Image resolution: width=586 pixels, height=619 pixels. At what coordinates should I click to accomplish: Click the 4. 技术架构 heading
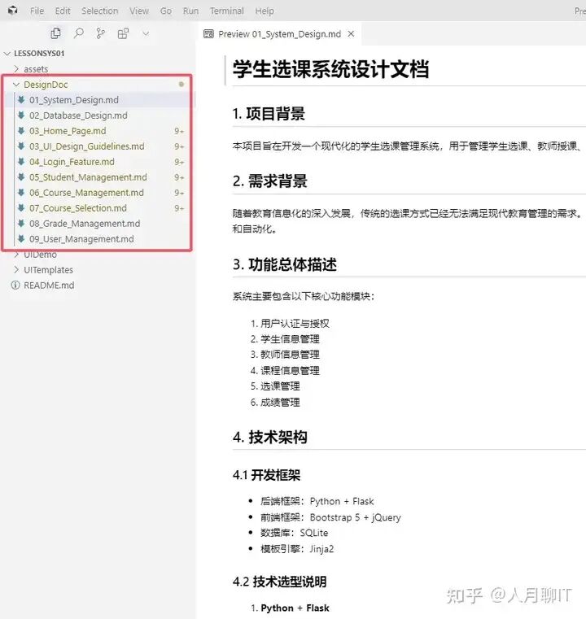click(x=269, y=437)
